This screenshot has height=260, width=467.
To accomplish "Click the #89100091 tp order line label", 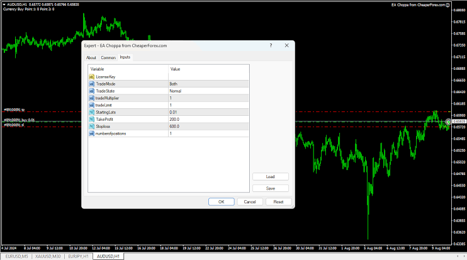I will (x=14, y=110).
